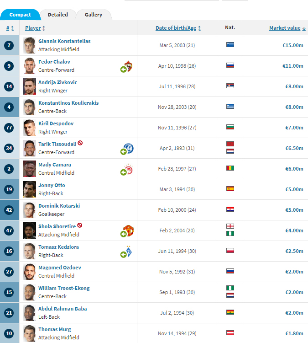The width and height of the screenshot is (308, 343).
Task: Open Giannis Konstantelias player profile link
Action: 64,41
